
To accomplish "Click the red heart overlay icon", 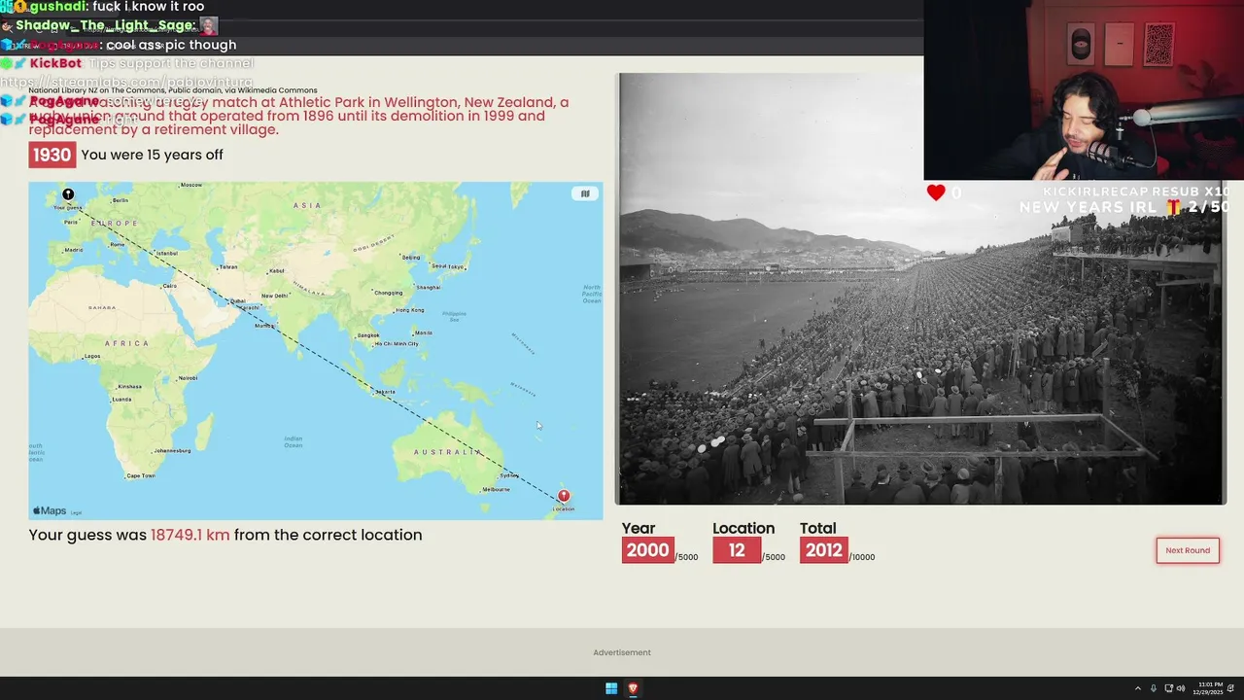I will pyautogui.click(x=936, y=192).
